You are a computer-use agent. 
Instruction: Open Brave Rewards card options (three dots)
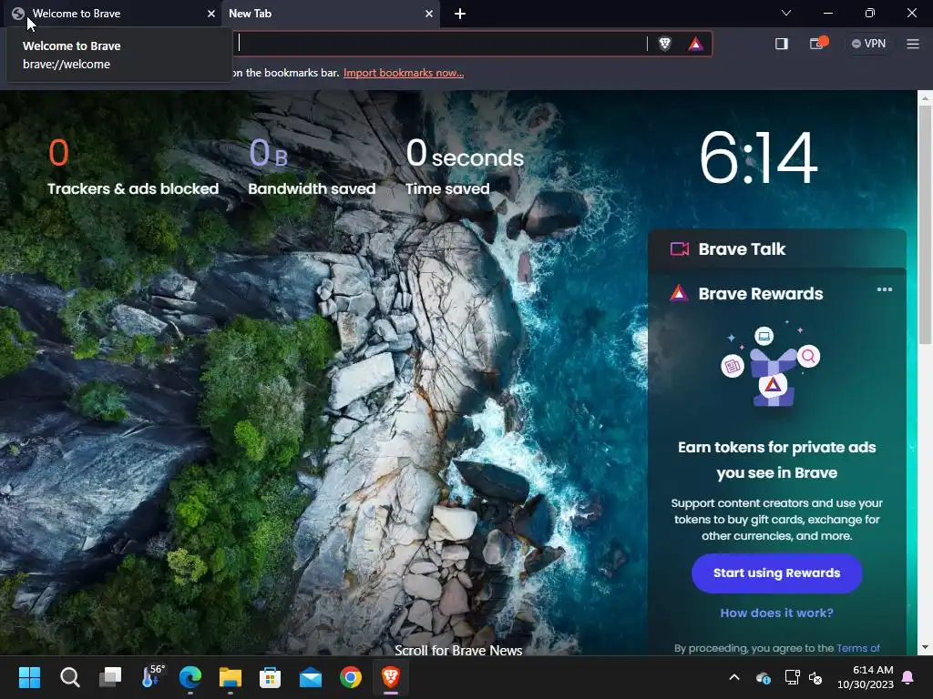click(x=884, y=289)
